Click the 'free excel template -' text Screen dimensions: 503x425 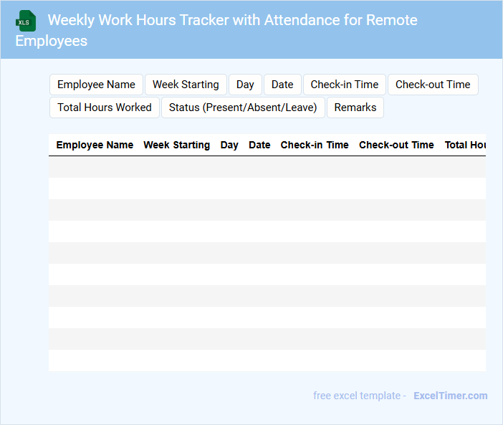pos(360,396)
